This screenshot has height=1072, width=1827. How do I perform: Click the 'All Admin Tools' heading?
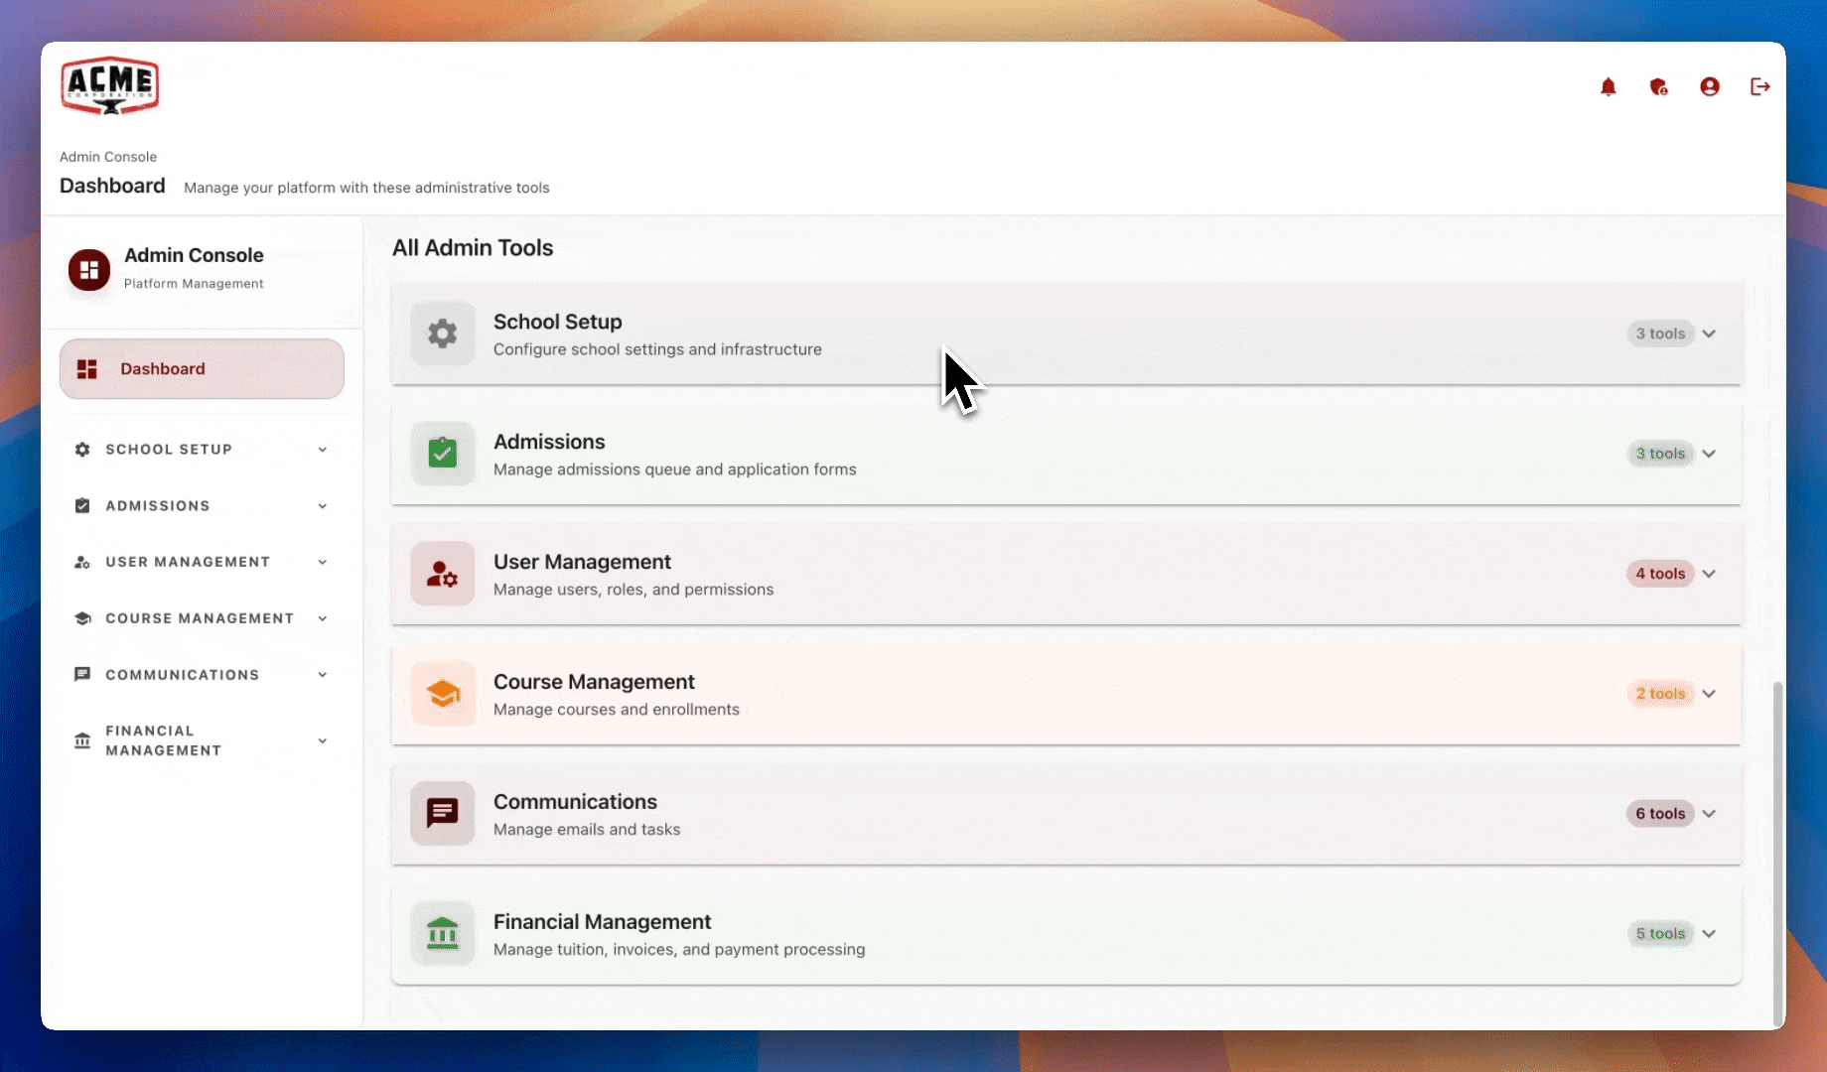pos(473,248)
